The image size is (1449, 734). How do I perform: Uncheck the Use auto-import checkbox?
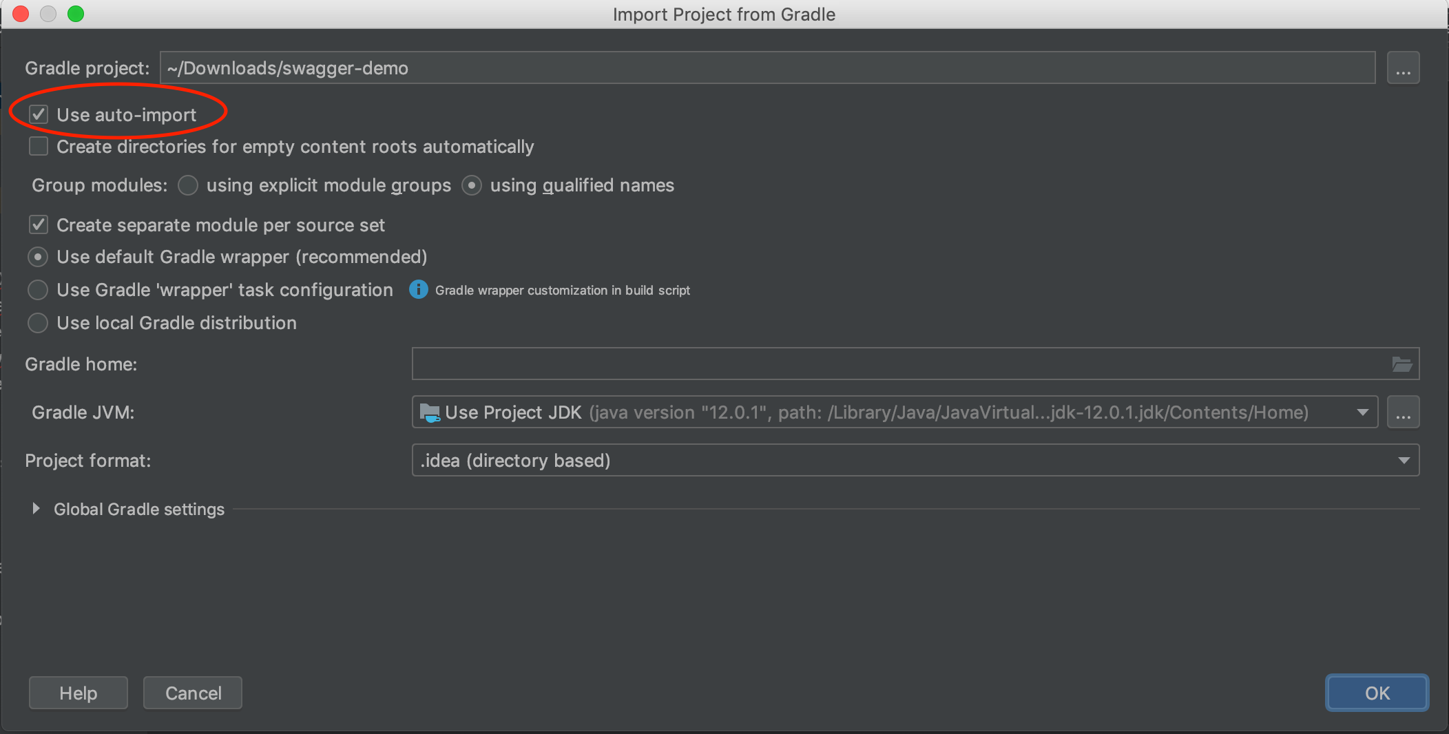39,114
